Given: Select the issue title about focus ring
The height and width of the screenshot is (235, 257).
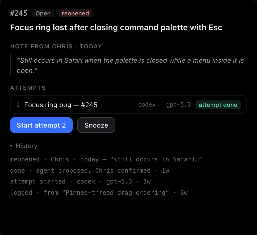Looking at the screenshot, I should point(116,27).
